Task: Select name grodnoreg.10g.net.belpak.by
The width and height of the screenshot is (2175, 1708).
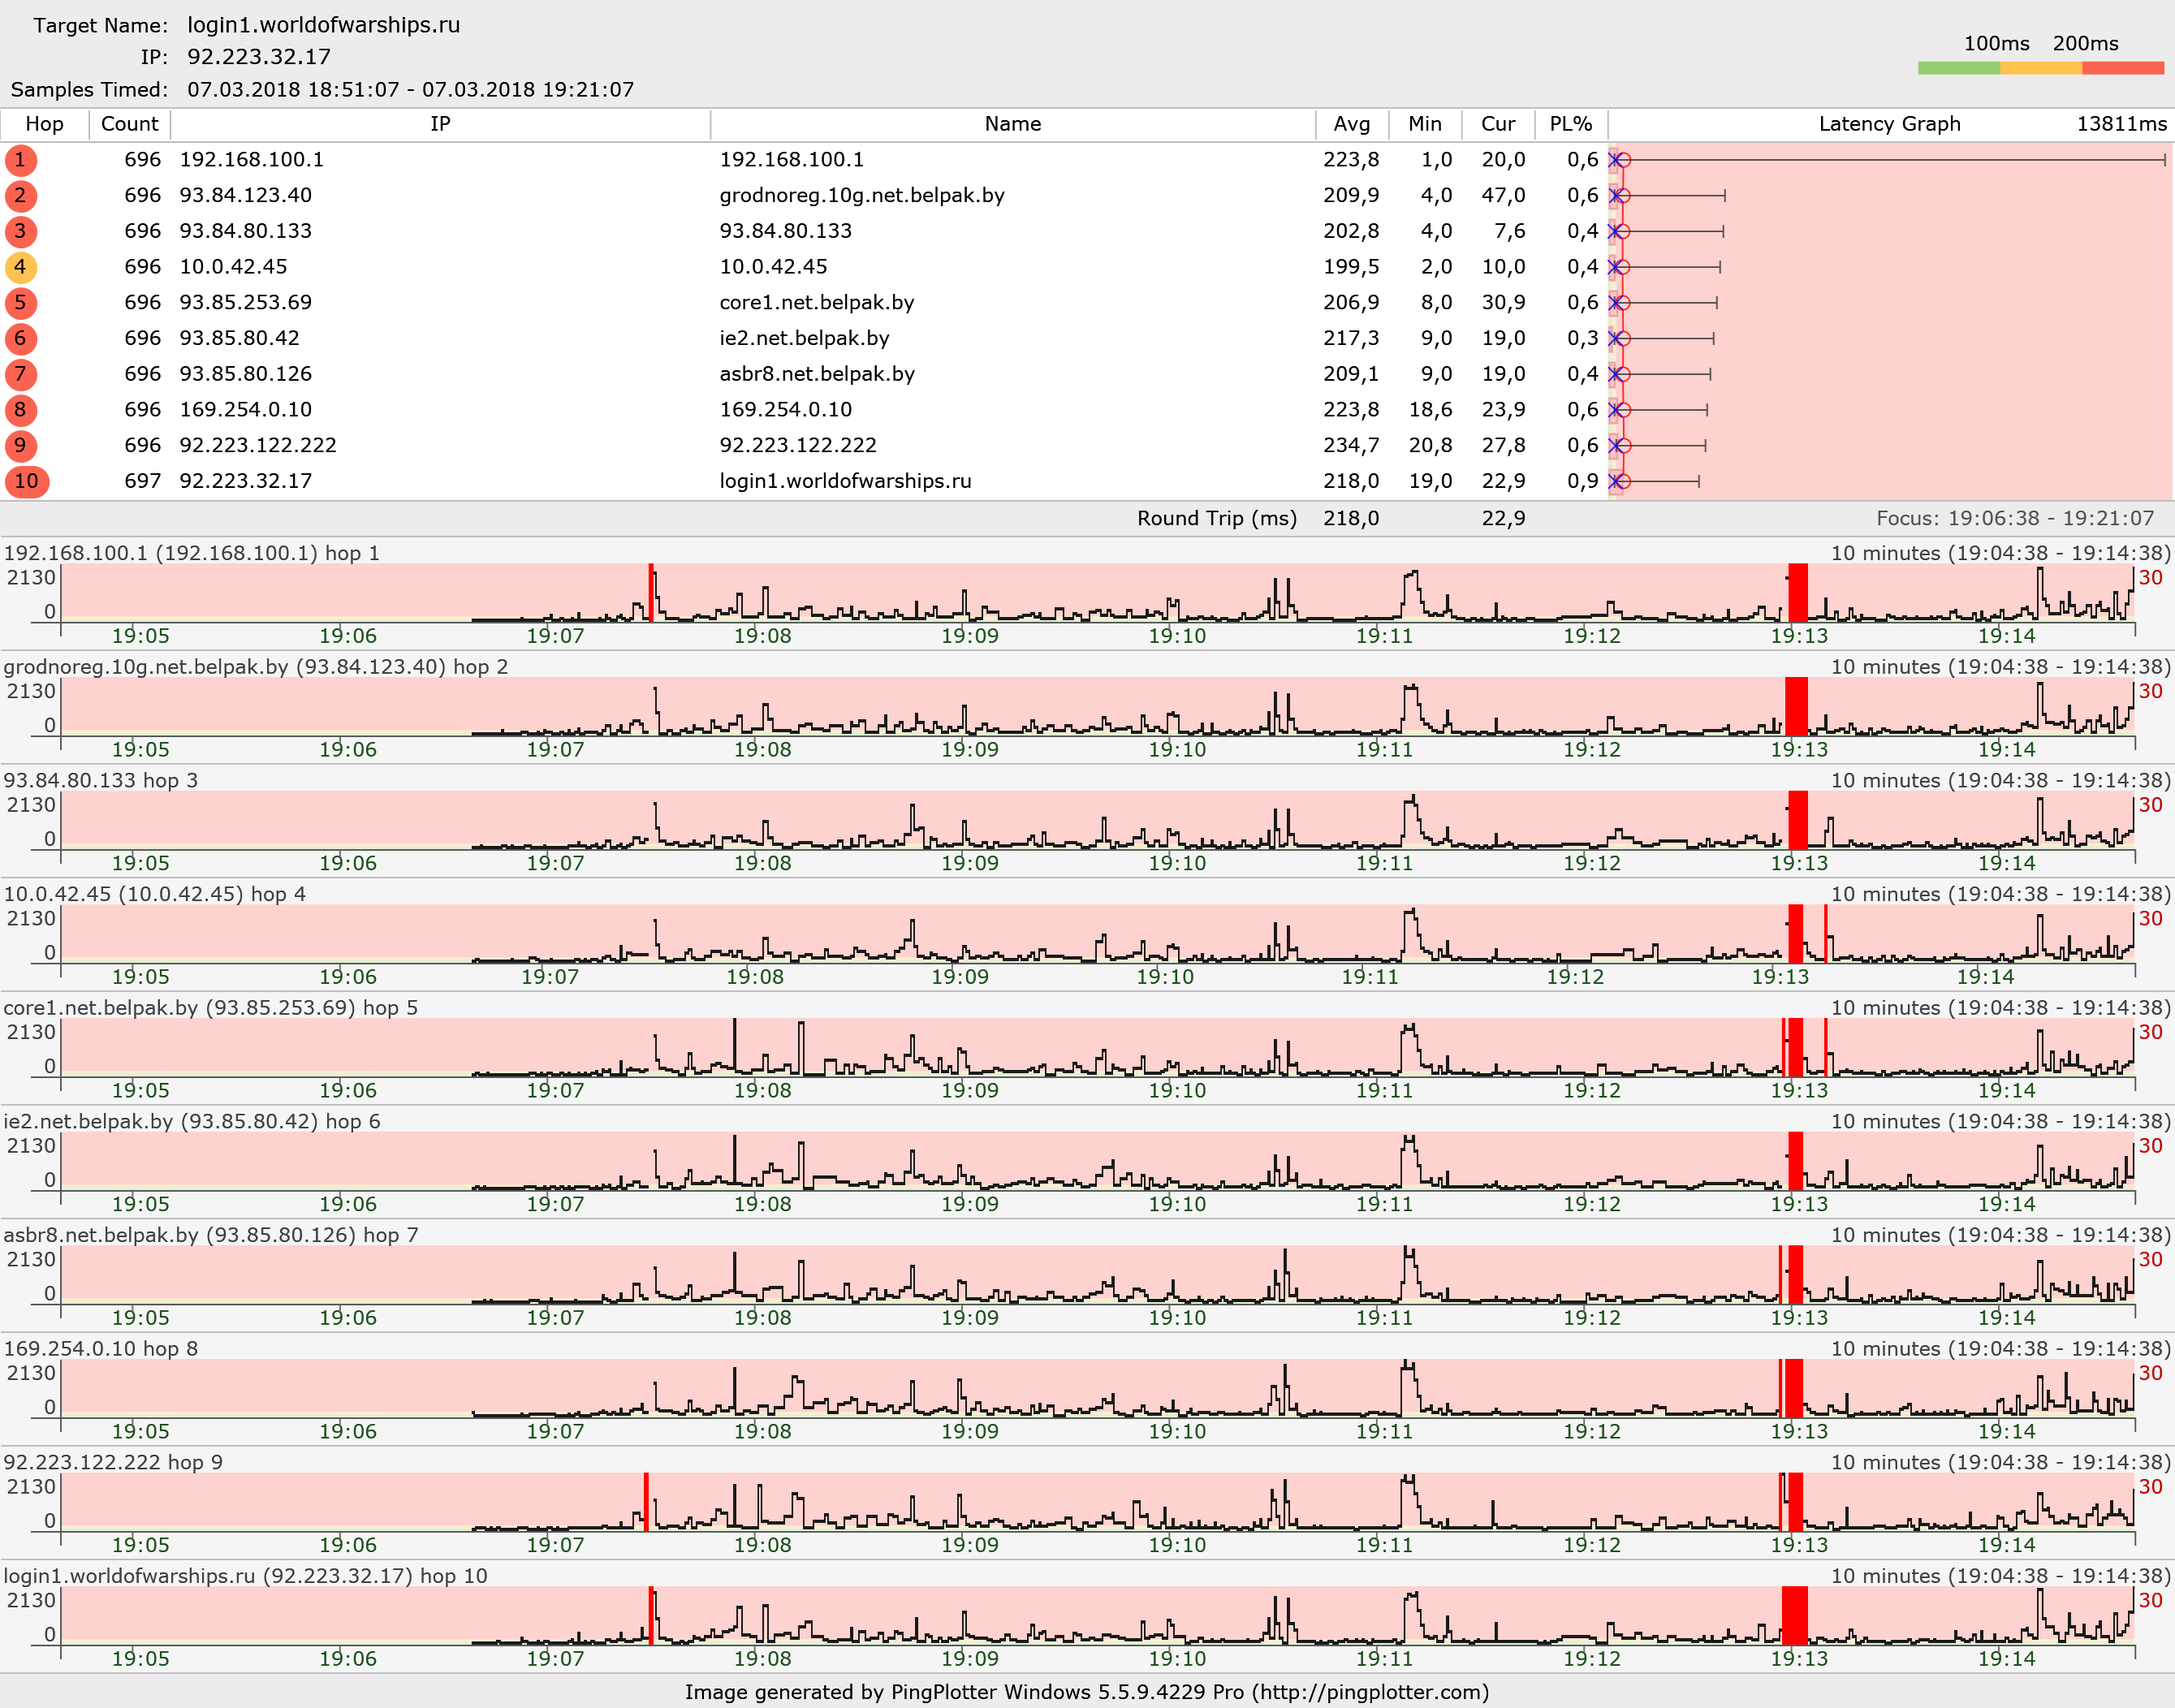Action: [x=862, y=196]
